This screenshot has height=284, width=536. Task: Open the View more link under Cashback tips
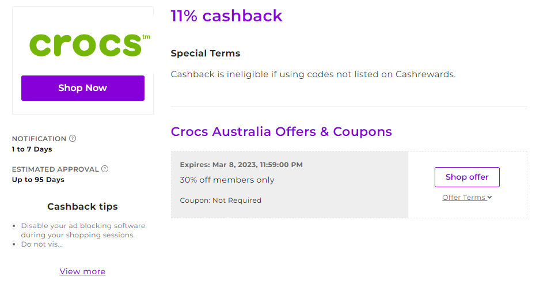[x=82, y=271]
